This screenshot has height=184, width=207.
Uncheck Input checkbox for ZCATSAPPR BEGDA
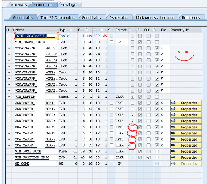pos(132,115)
